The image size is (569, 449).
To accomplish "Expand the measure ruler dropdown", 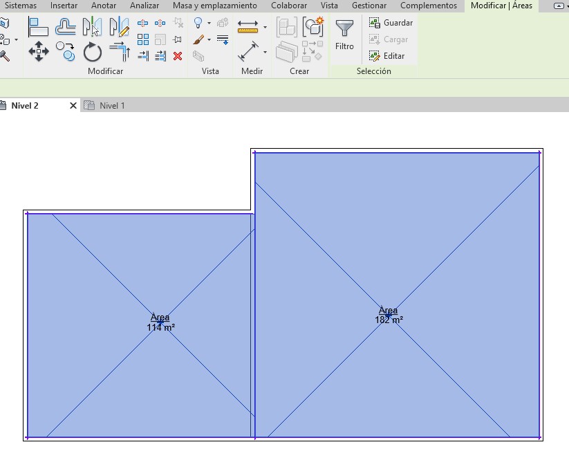I will point(265,28).
